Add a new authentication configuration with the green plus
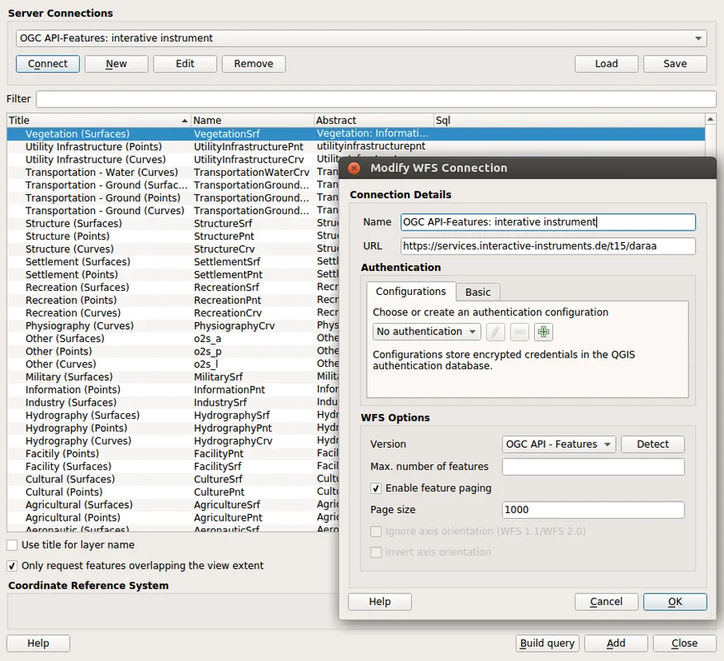Viewport: 724px width, 661px height. coord(543,332)
